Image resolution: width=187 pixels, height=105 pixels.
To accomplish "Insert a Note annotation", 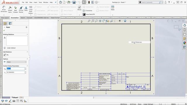I will point(26,9).
